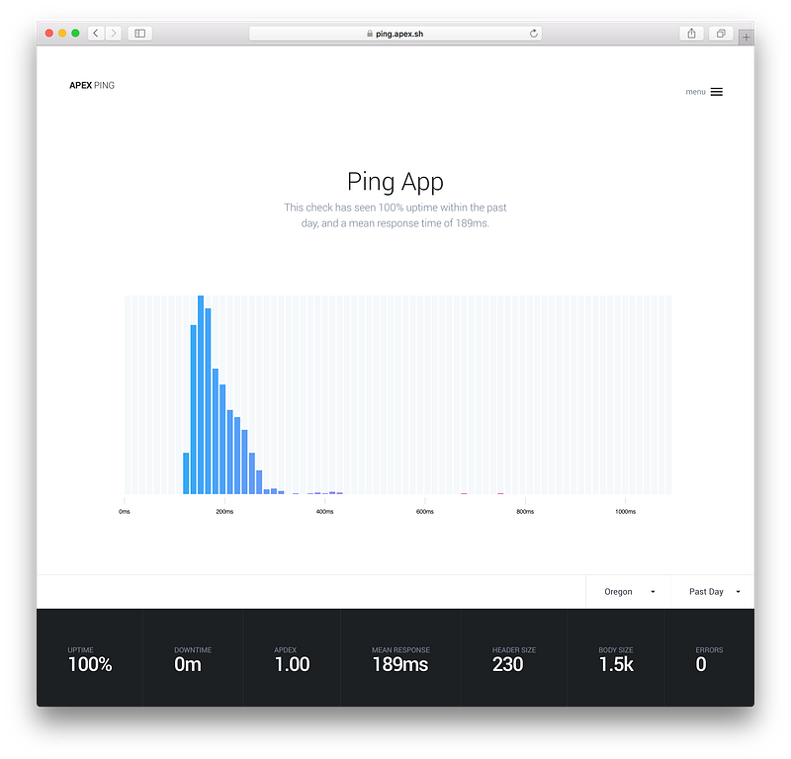The image size is (791, 759).
Task: Click the menu text label
Action: [695, 92]
